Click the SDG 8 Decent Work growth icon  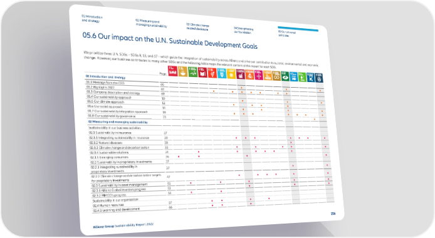tap(241, 75)
